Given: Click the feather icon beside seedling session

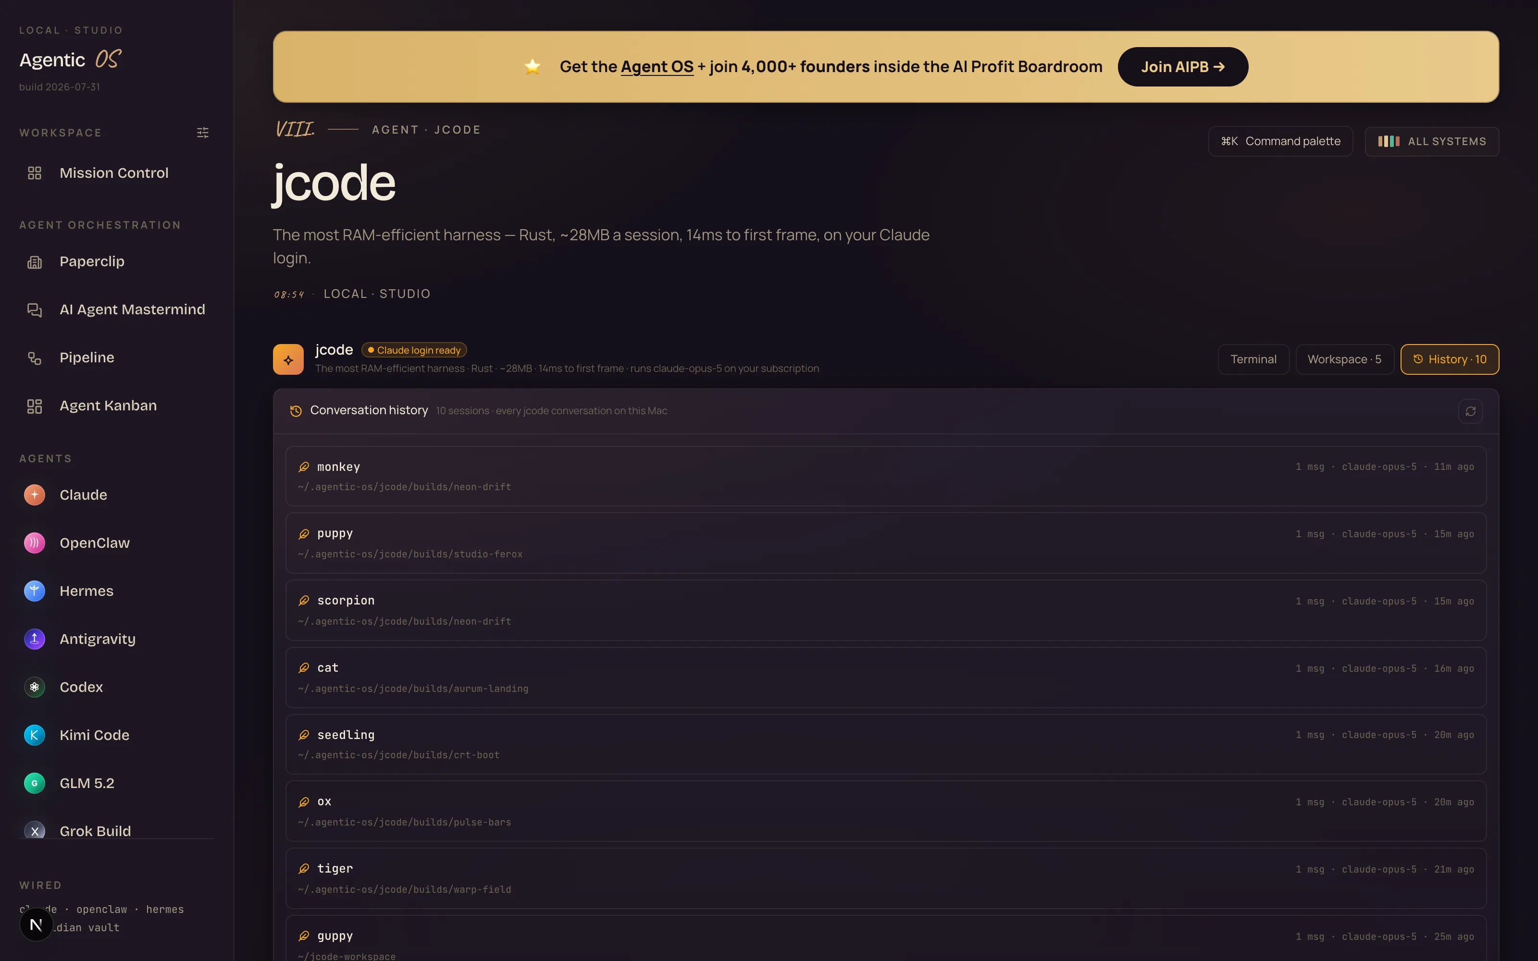Looking at the screenshot, I should [304, 735].
